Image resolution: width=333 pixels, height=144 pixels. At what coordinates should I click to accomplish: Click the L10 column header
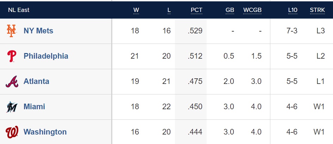(293, 10)
